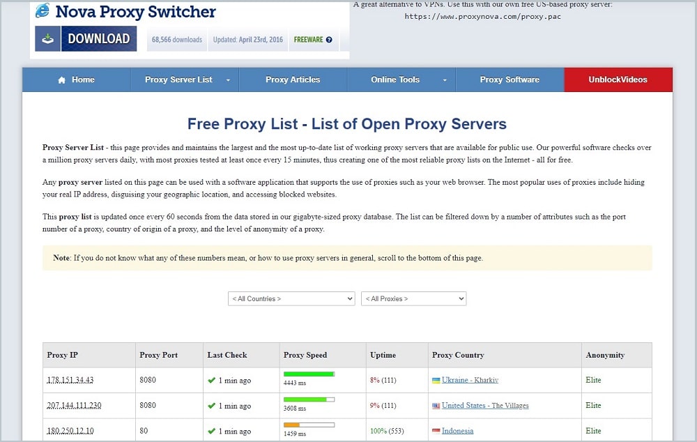The width and height of the screenshot is (697, 442).
Task: Click the FREEWARE help question mark icon
Action: click(x=329, y=40)
